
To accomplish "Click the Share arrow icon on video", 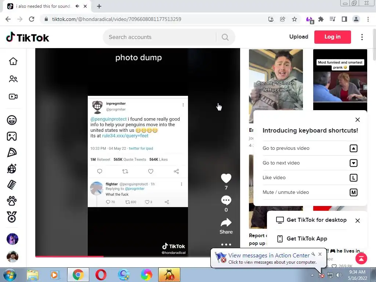I will click(226, 223).
